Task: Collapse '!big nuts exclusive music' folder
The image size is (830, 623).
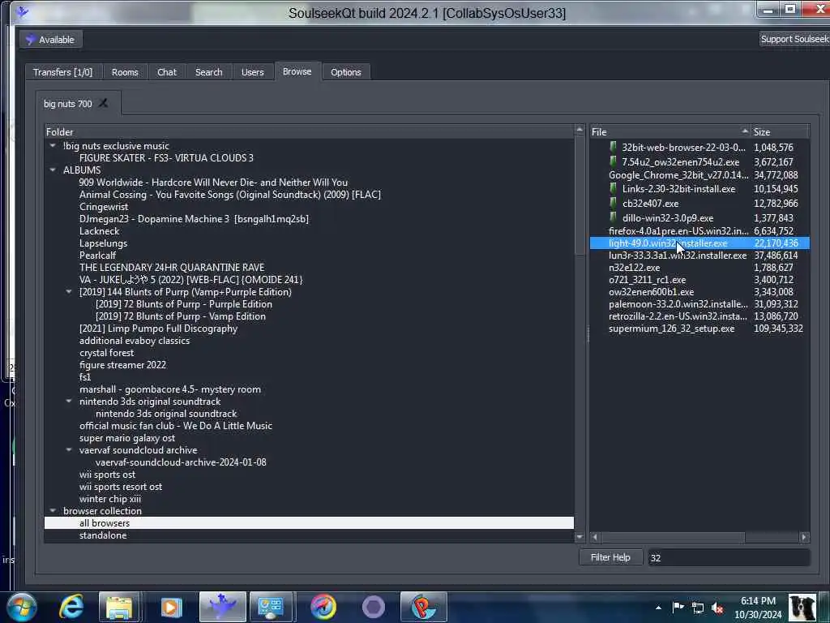Action: click(53, 146)
